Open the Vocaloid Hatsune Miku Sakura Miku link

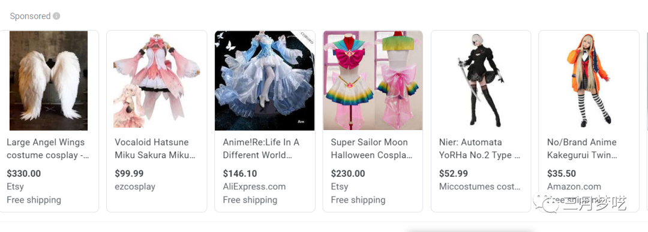pos(155,149)
